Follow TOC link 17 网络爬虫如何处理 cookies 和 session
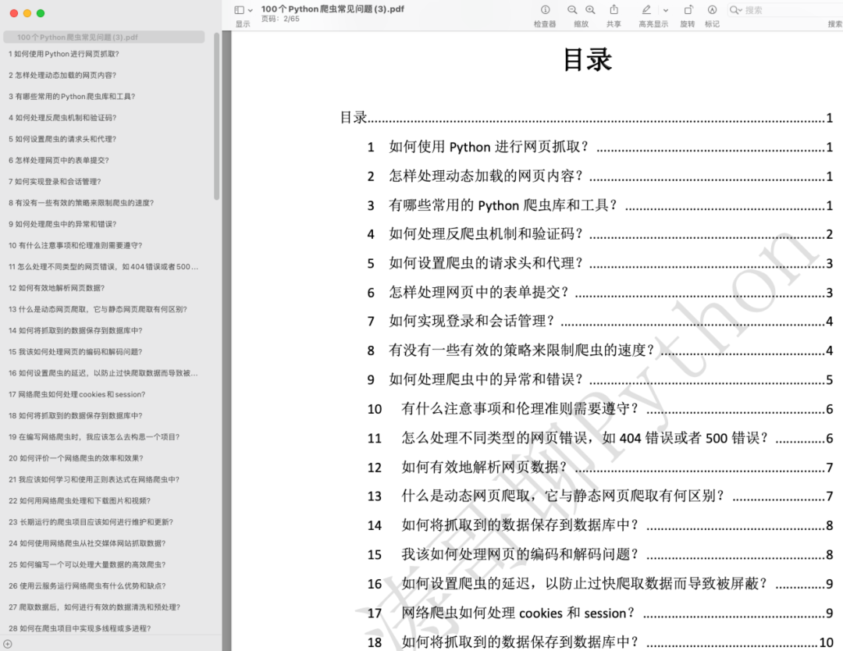Viewport: 843px width, 651px height. (x=600, y=613)
